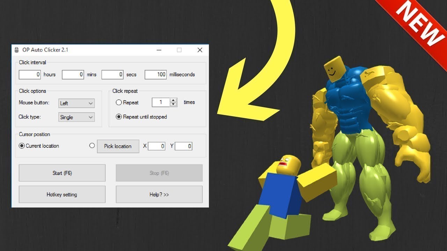Minimize the OP Auto Clicker window

pos(159,50)
